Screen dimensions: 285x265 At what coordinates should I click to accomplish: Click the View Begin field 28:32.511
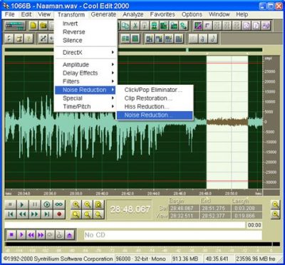(x=184, y=216)
